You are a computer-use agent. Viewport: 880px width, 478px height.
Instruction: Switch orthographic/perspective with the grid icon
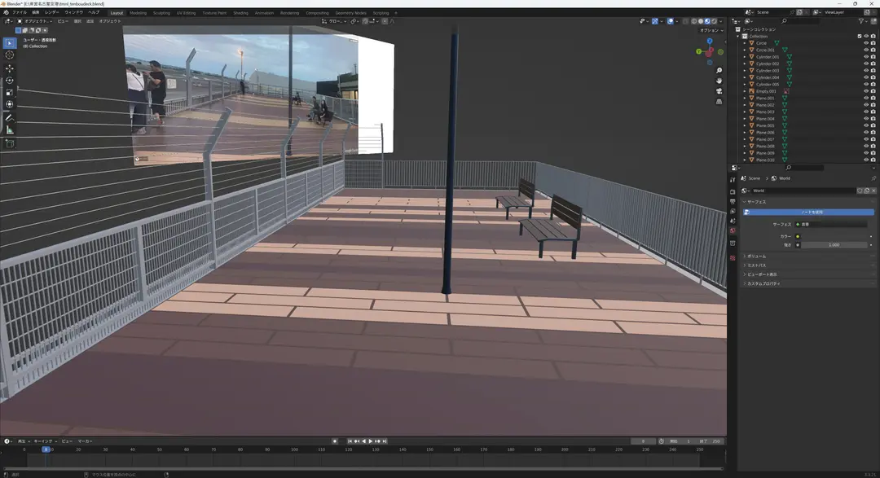719,102
